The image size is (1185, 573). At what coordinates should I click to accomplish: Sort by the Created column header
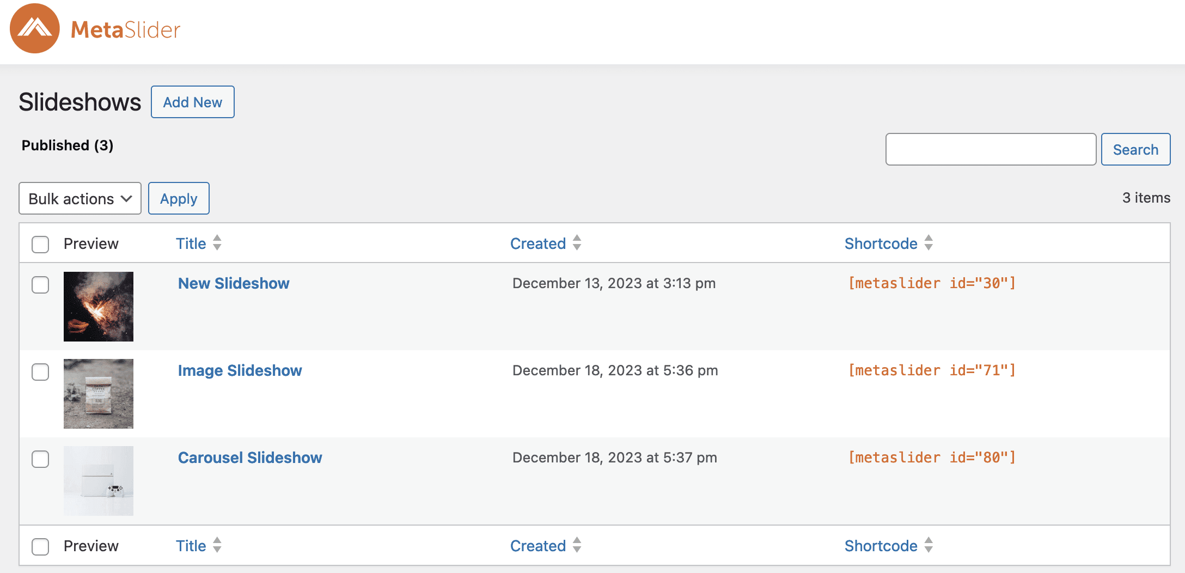pos(537,243)
